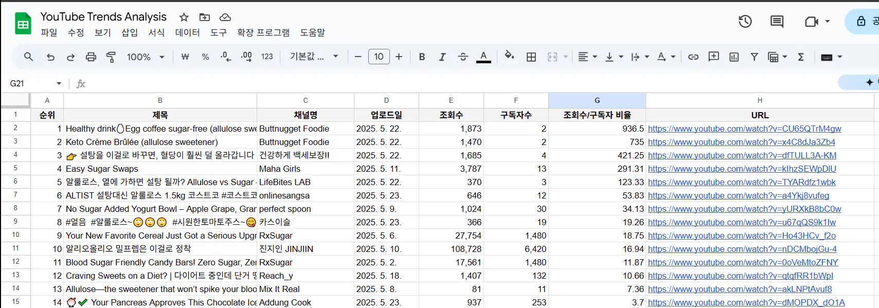Open the nDCMbojGu-4 YouTube link
The image size is (879, 308).
pos(742,249)
